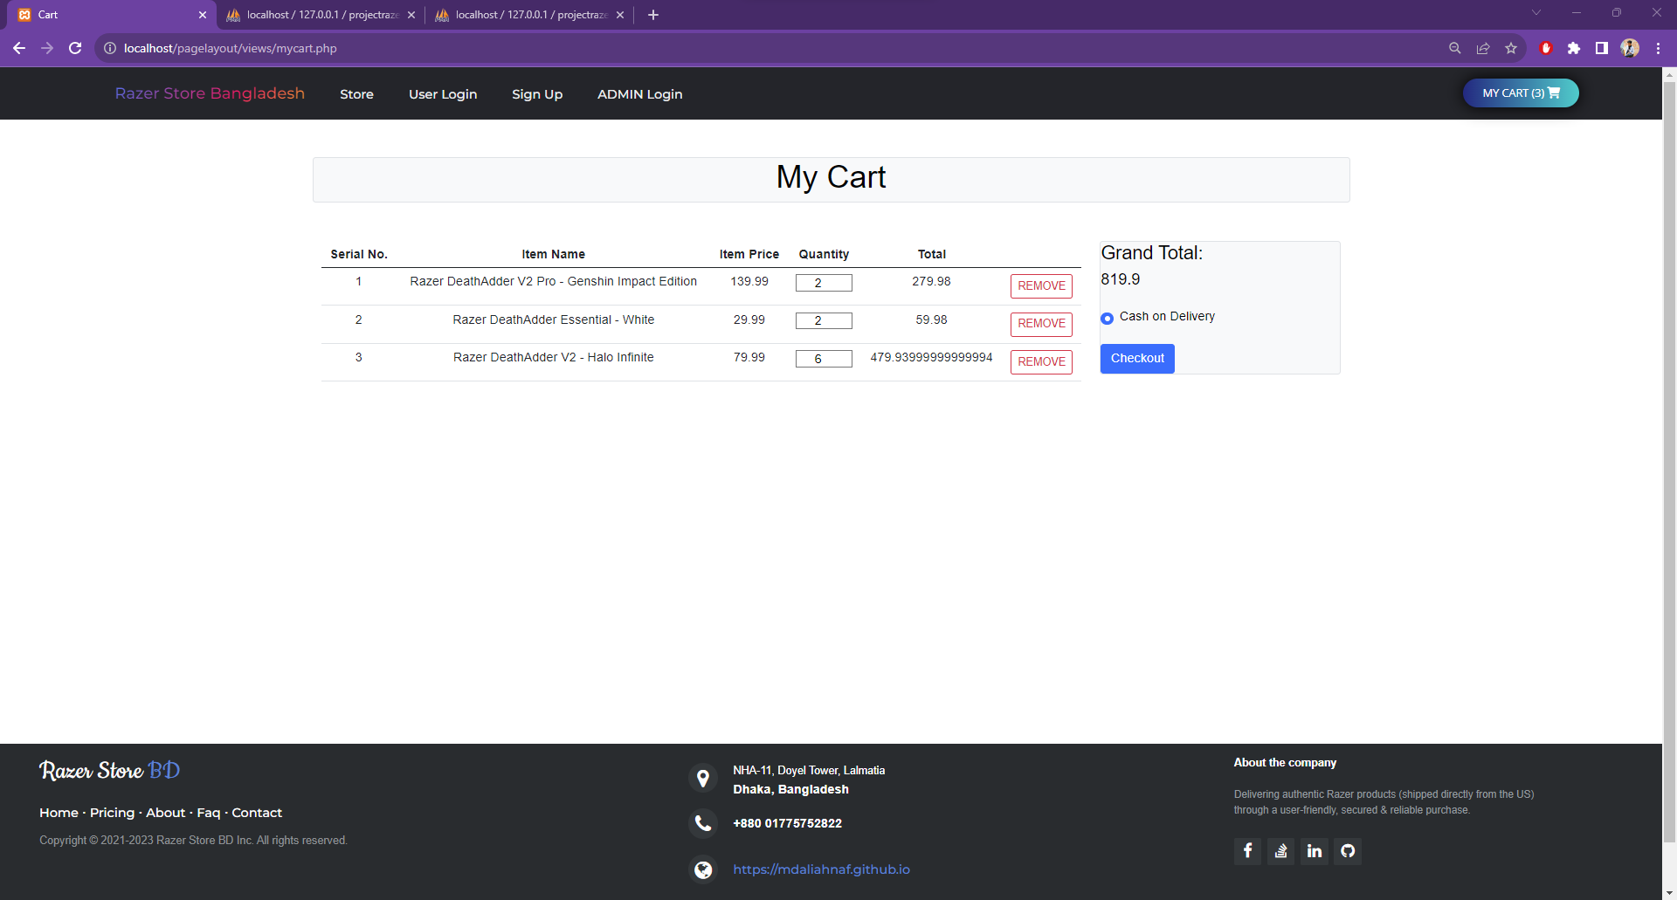Click the LinkedIn icon in footer
Image resolution: width=1677 pixels, height=900 pixels.
(x=1314, y=850)
